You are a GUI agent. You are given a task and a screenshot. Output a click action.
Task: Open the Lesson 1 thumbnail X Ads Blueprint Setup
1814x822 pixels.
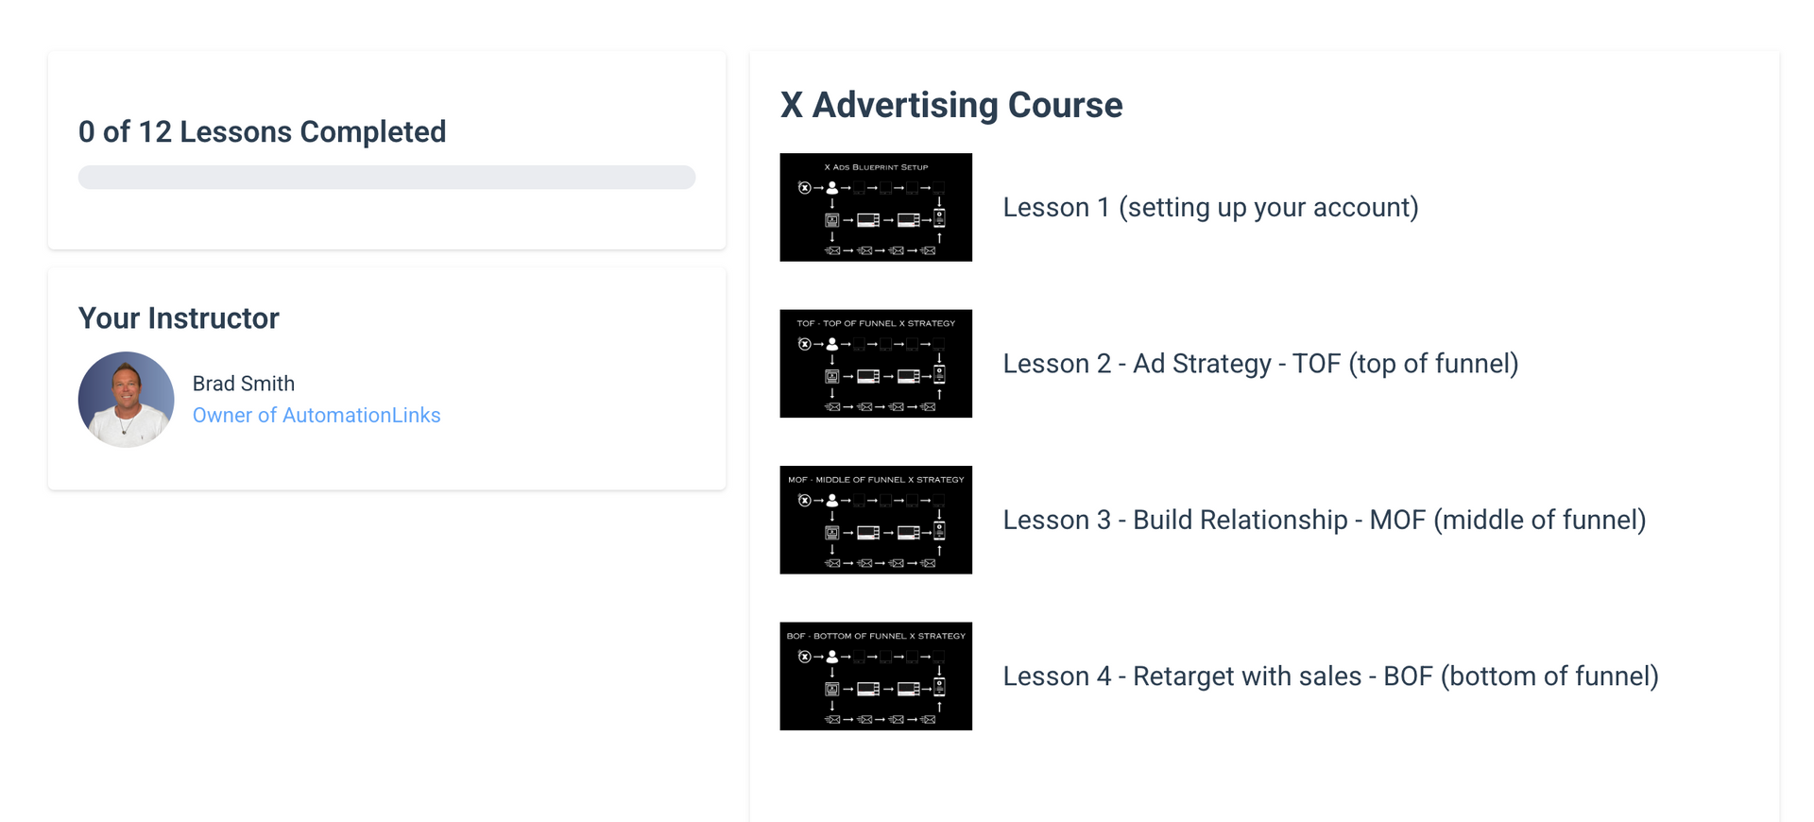point(876,207)
